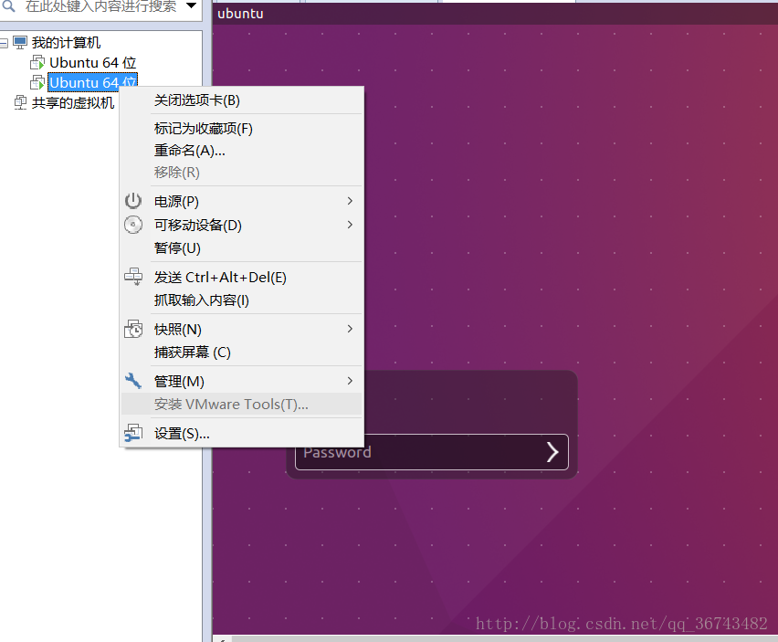The height and width of the screenshot is (642, 778).
Task: Click 暂停(U) to pause the VM
Action: (x=177, y=248)
